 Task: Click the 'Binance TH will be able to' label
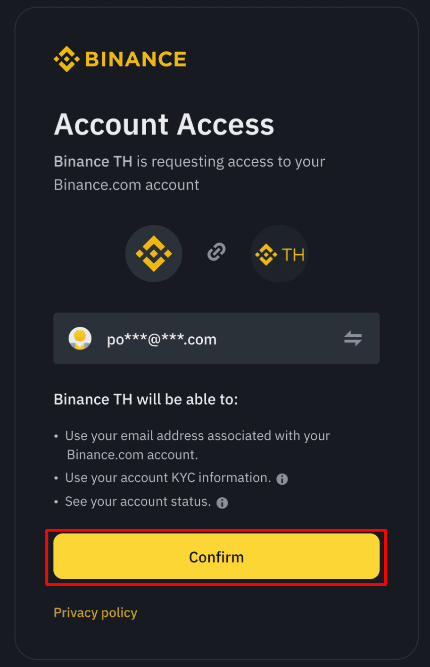click(146, 399)
